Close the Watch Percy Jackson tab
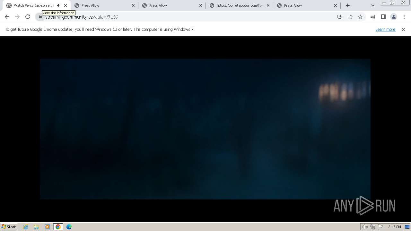 [x=66, y=5]
